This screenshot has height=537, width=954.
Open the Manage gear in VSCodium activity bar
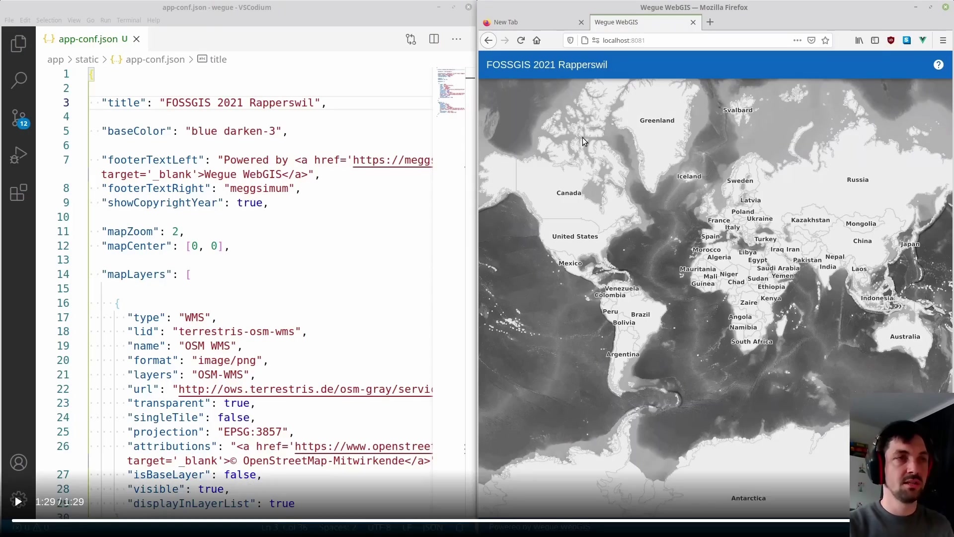[18, 499]
